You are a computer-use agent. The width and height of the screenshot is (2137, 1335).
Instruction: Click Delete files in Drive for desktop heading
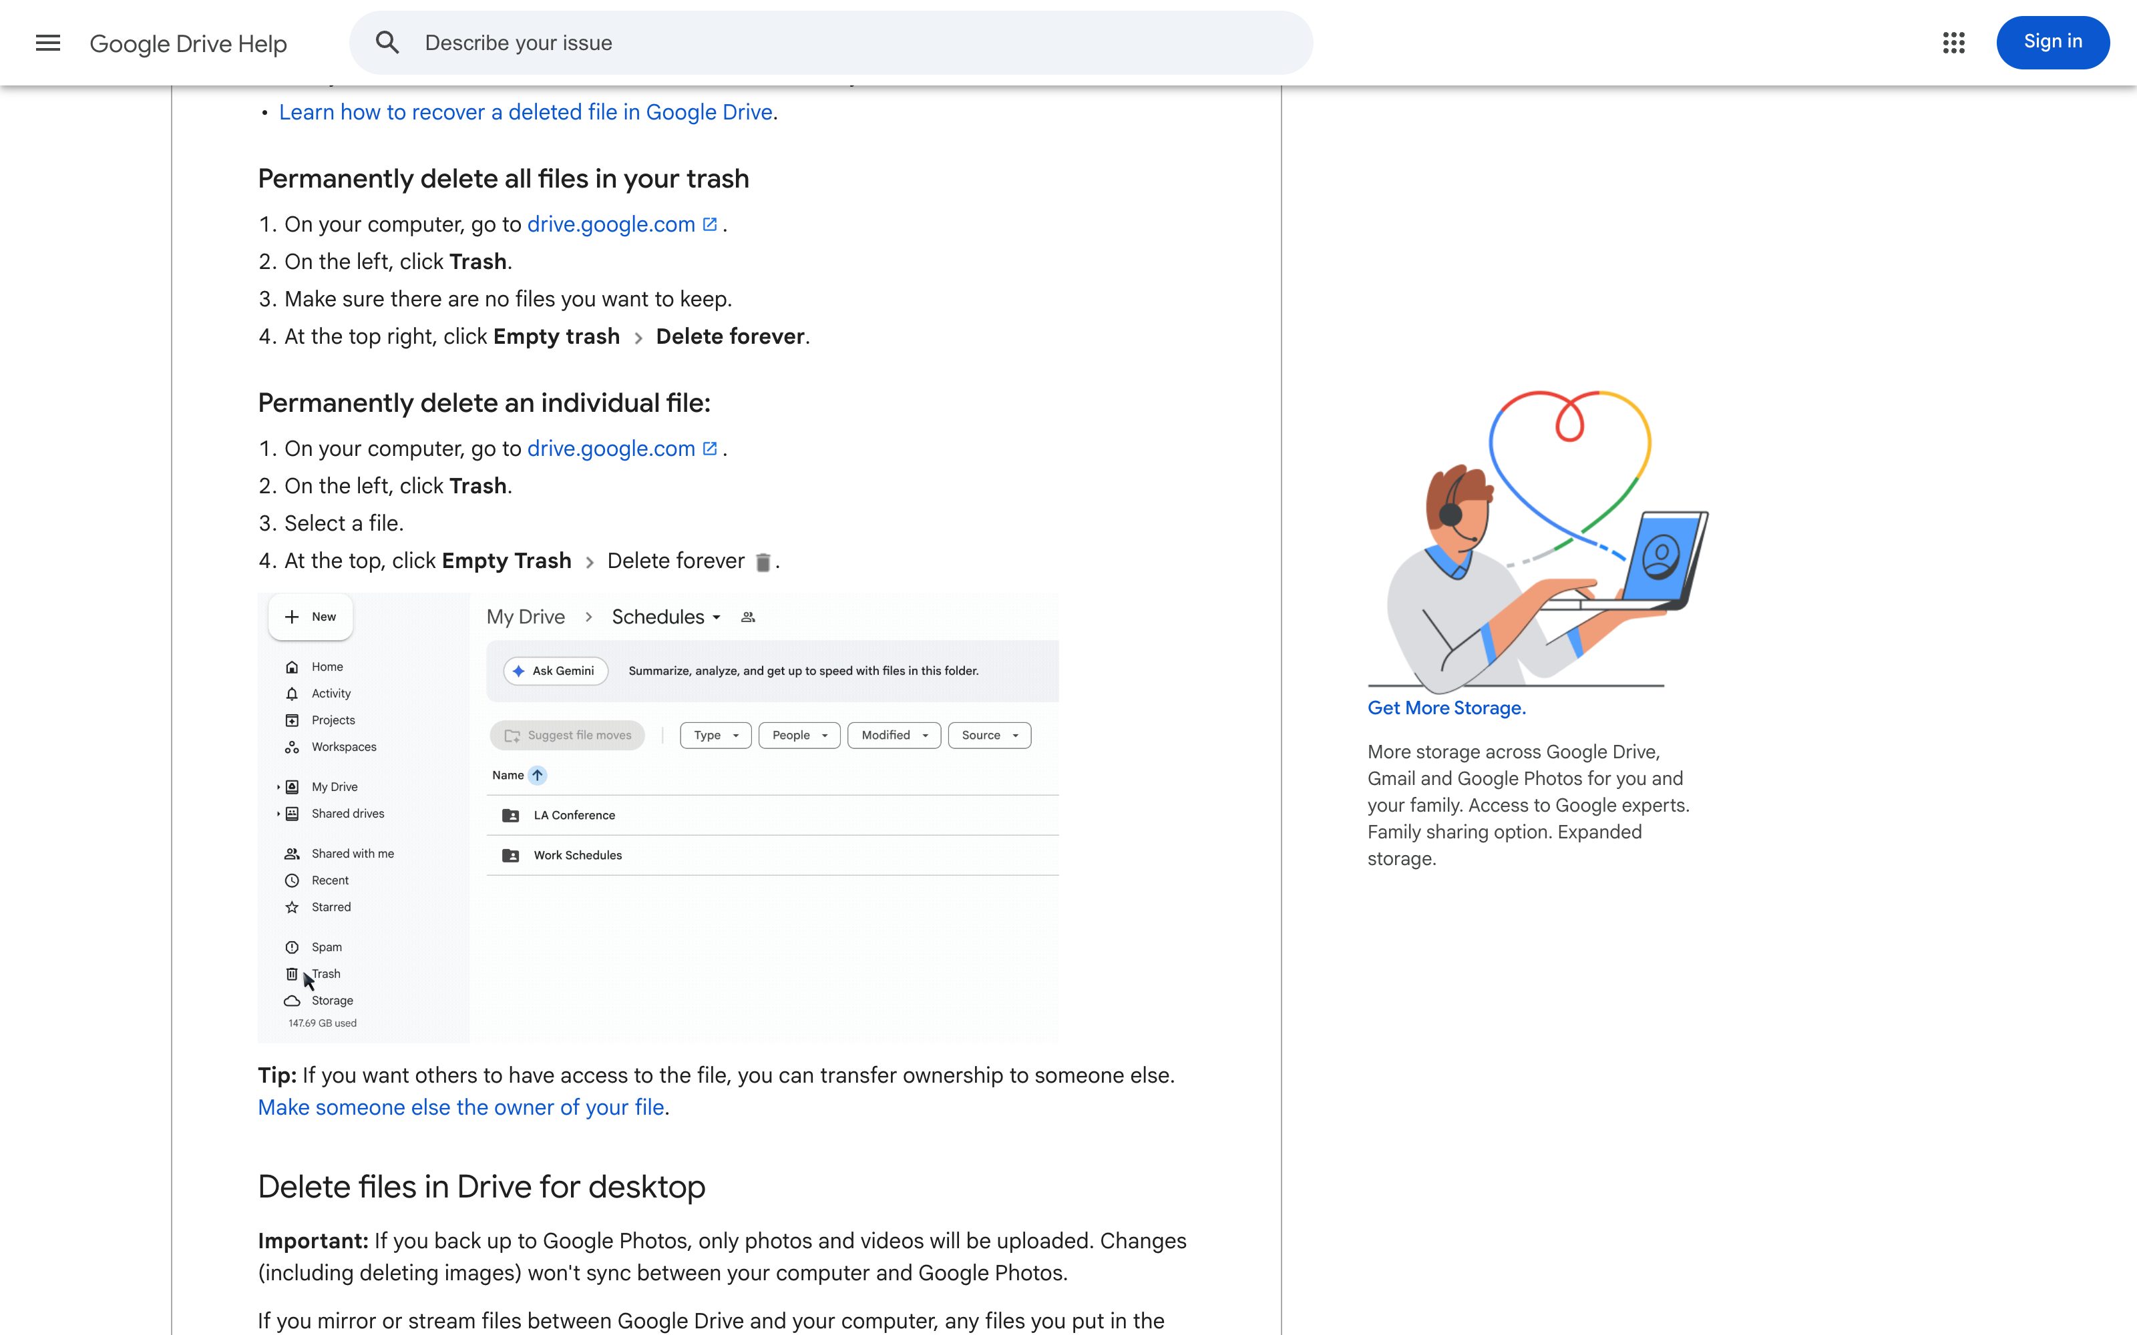coord(481,1187)
